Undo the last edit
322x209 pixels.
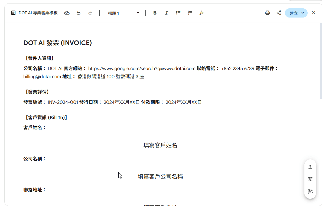pos(79,13)
